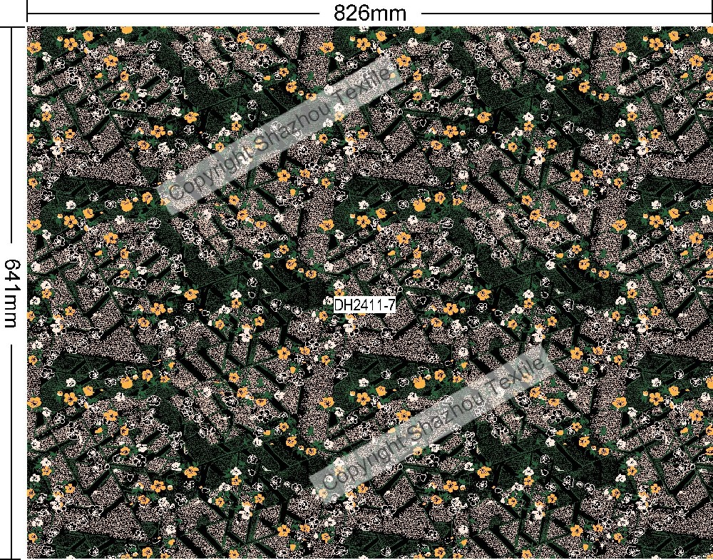The width and height of the screenshot is (713, 560).
Task: Click right end of width dimension line
Action: coord(710,12)
